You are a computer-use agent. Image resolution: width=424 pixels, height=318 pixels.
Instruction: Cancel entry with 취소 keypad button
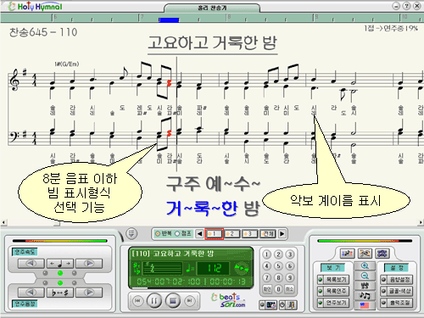pyautogui.click(x=290, y=289)
